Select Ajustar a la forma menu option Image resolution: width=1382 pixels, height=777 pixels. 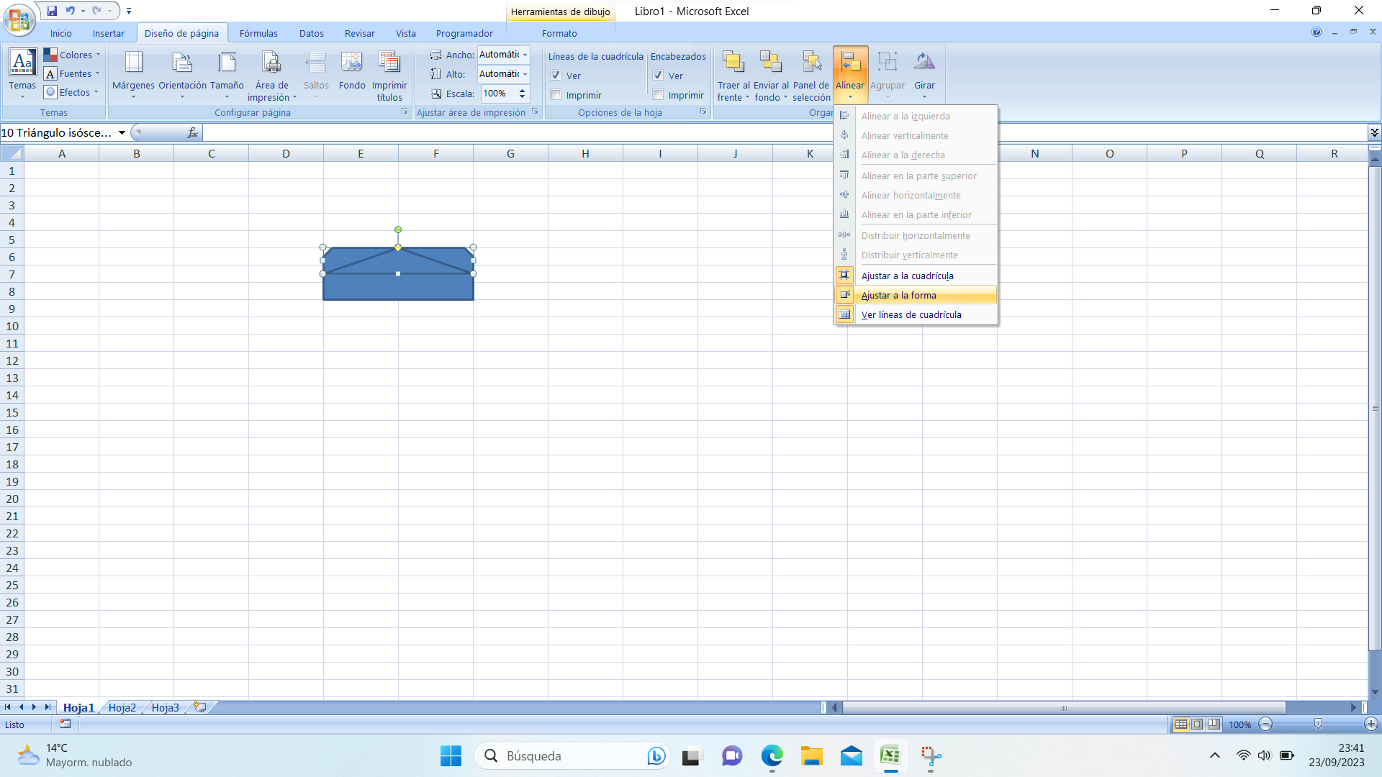coord(898,295)
